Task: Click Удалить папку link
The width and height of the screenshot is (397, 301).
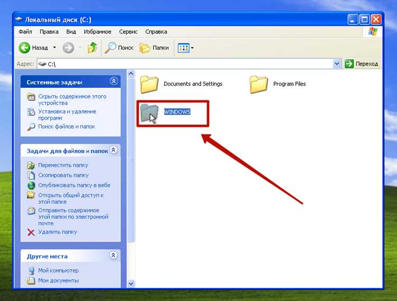Action: pos(58,232)
